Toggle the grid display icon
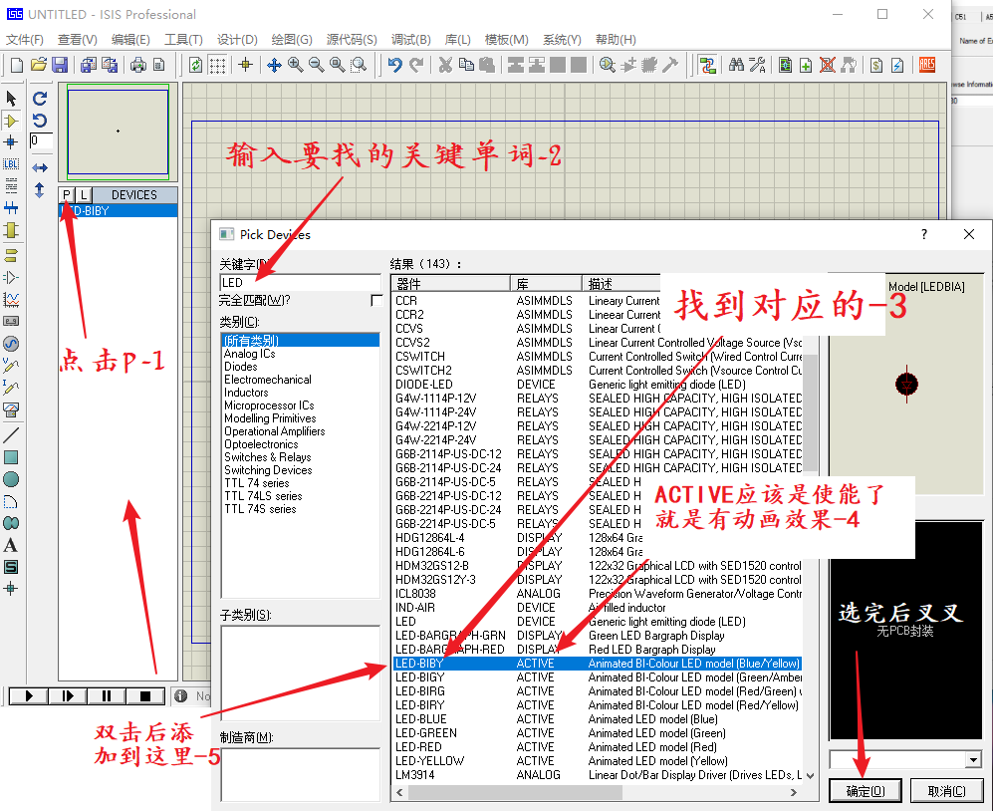This screenshot has height=811, width=993. click(x=217, y=65)
